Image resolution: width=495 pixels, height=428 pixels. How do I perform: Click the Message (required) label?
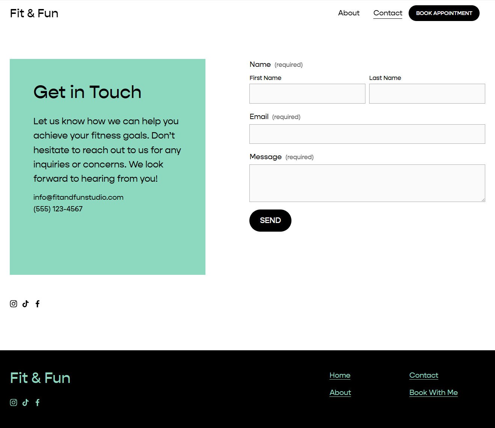coord(282,157)
